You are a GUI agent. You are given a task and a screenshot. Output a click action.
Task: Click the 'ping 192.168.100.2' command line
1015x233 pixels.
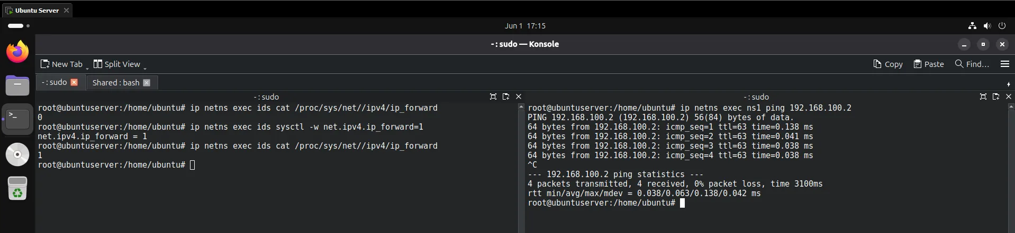coord(690,108)
